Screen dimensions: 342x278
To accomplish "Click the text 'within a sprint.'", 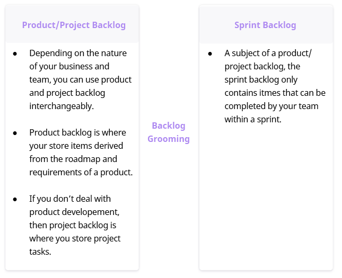I will pos(253,120).
